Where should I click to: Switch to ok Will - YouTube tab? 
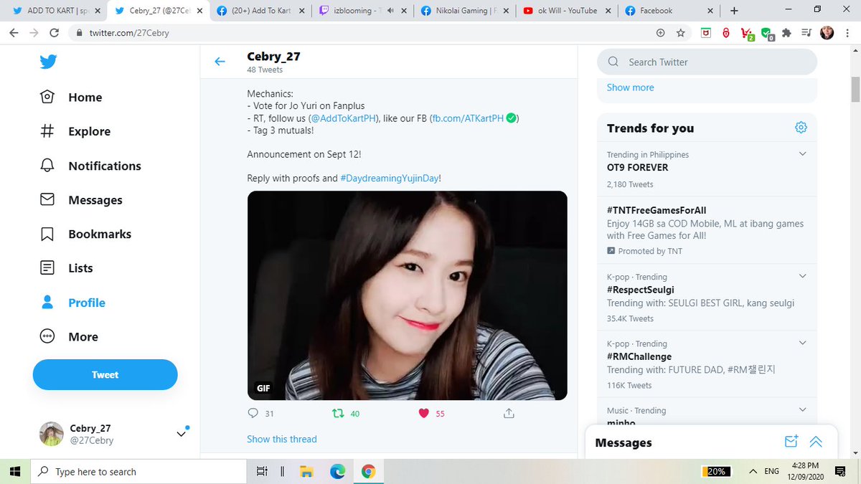click(x=568, y=11)
